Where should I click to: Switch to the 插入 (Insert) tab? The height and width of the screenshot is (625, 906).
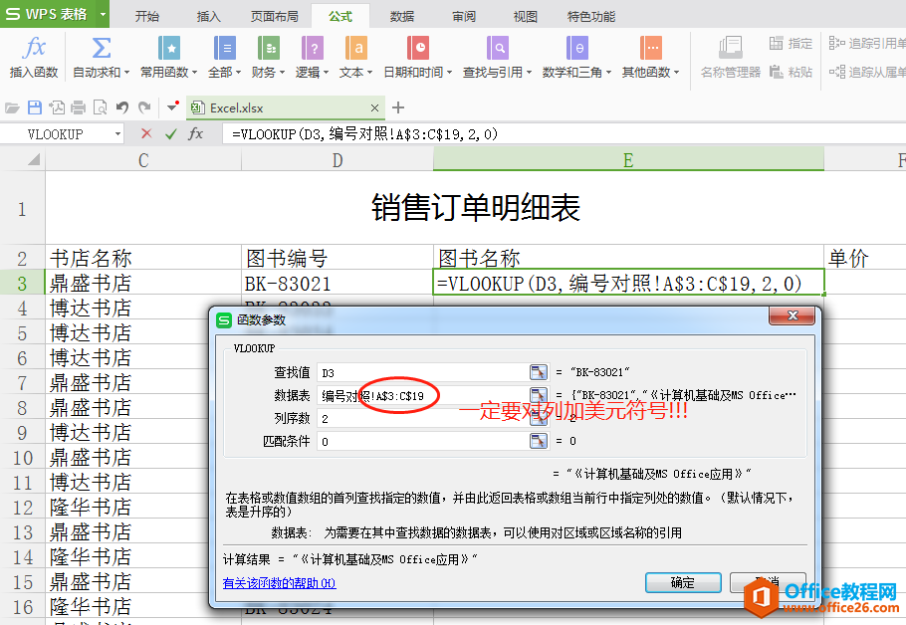[x=208, y=16]
